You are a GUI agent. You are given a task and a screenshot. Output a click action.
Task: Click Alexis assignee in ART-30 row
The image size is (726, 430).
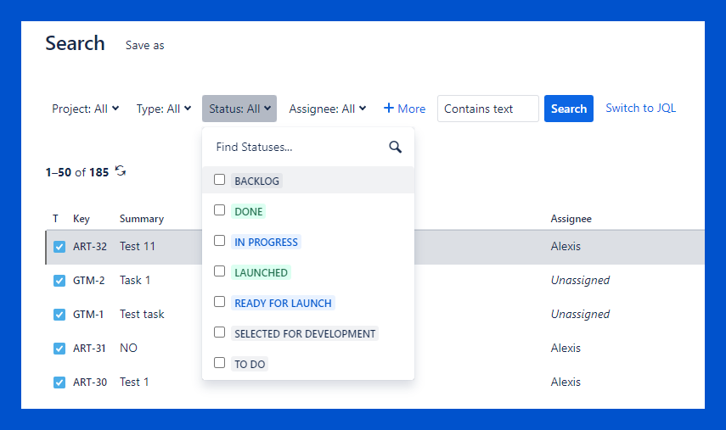point(566,382)
